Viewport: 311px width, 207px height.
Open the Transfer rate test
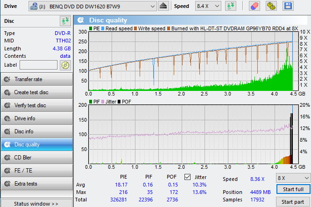[36, 79]
